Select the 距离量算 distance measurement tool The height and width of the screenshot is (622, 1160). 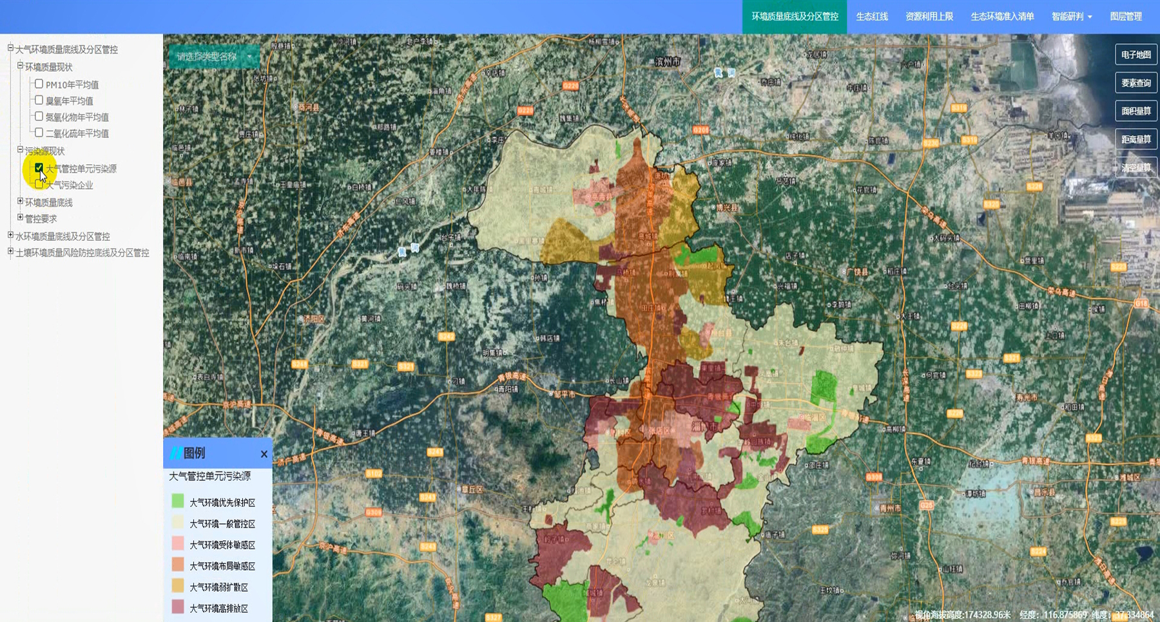[1136, 139]
